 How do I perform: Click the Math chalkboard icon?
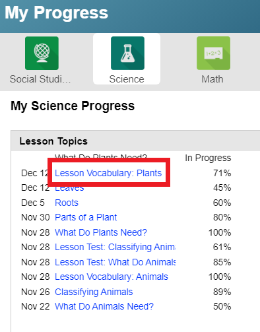[x=213, y=53]
